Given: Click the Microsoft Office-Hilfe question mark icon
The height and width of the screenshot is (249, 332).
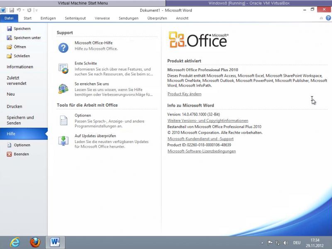Looking at the screenshot, I should point(63,47).
